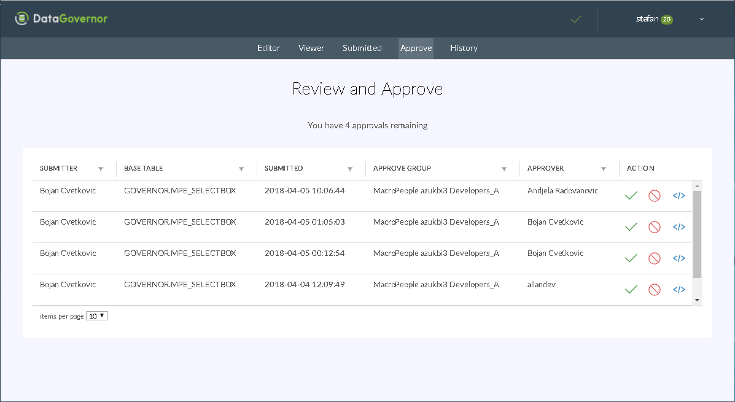View code for the 2018-04-05 01:05:03 submission
The image size is (735, 402).
[679, 227]
